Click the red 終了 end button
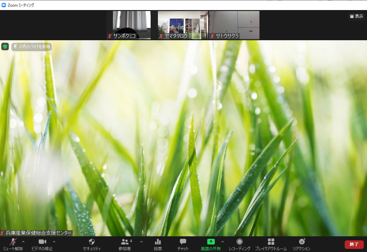The image size is (367, 252). 354,244
